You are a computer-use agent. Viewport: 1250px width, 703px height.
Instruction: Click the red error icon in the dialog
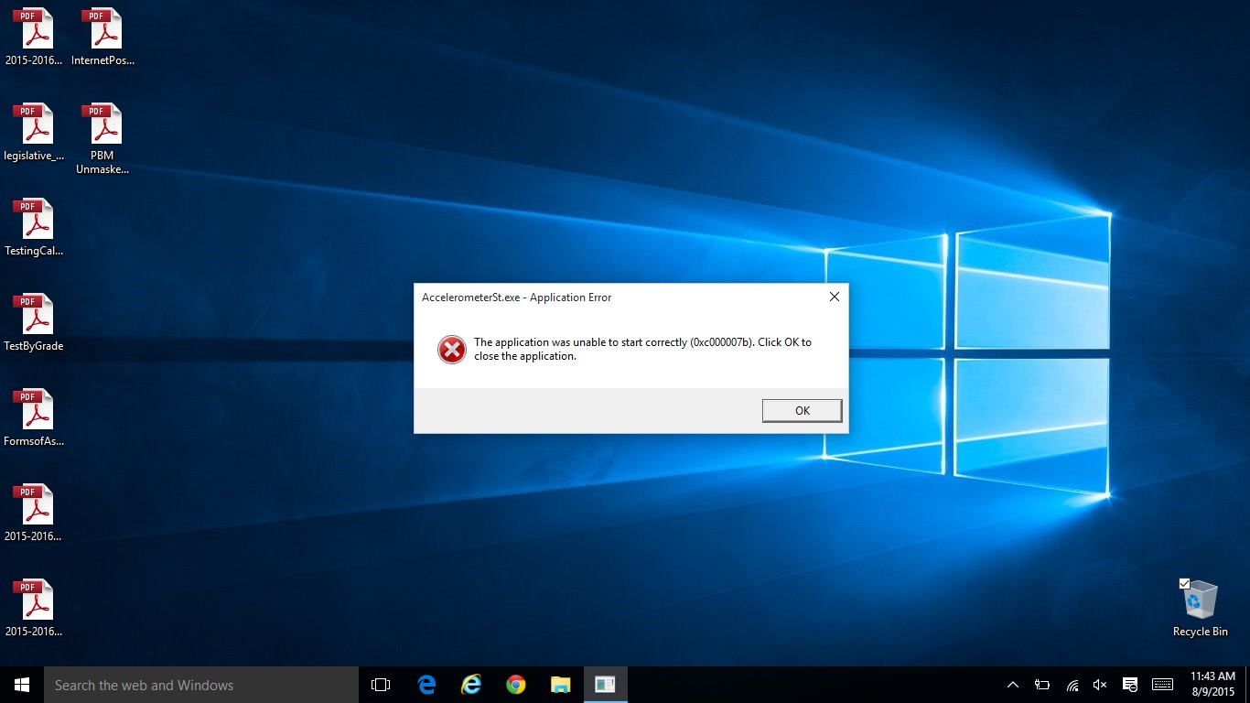451,349
